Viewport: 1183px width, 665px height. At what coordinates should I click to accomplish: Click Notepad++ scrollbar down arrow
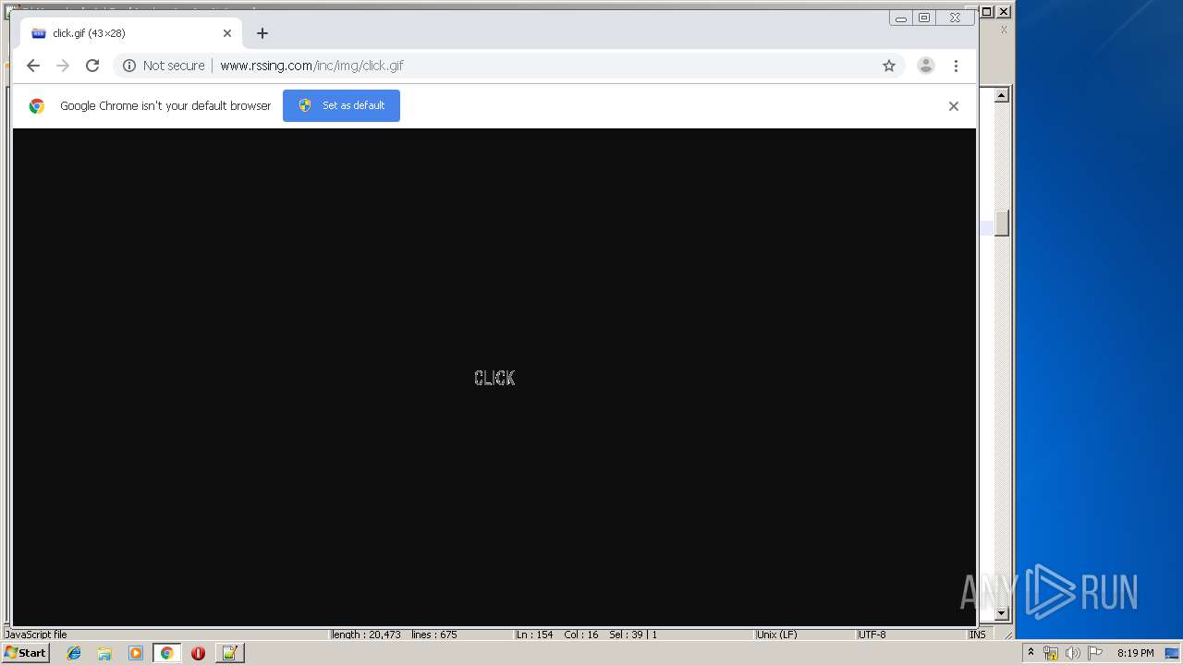tap(1001, 613)
